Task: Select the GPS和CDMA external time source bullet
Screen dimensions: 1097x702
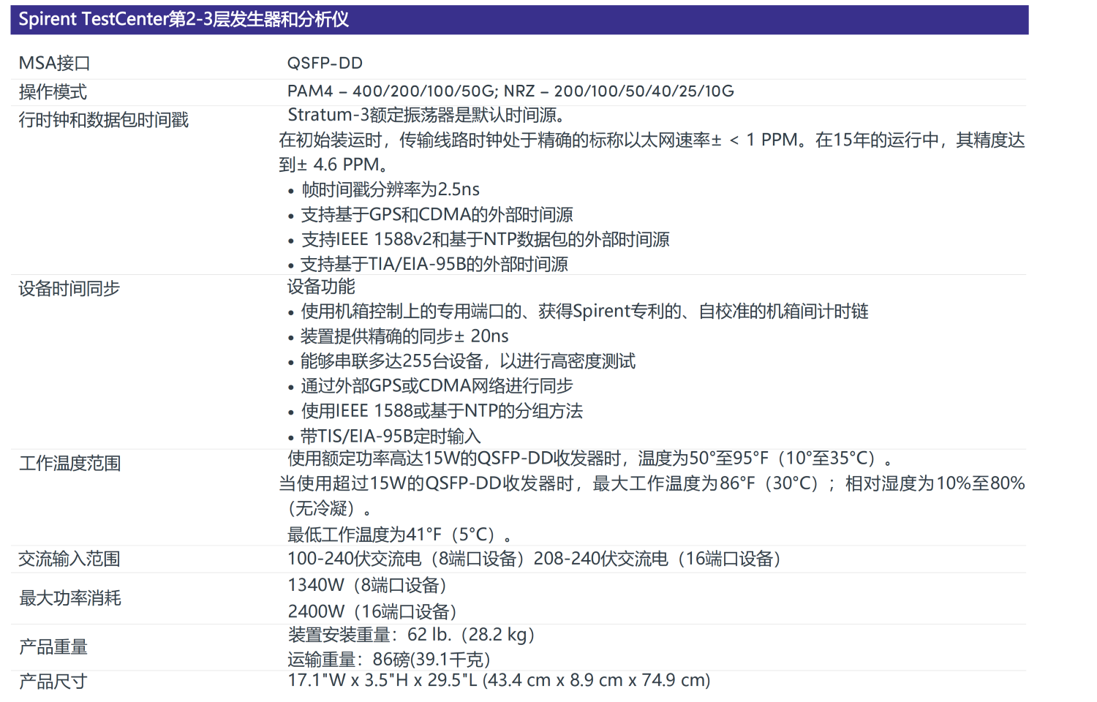Action: point(437,215)
